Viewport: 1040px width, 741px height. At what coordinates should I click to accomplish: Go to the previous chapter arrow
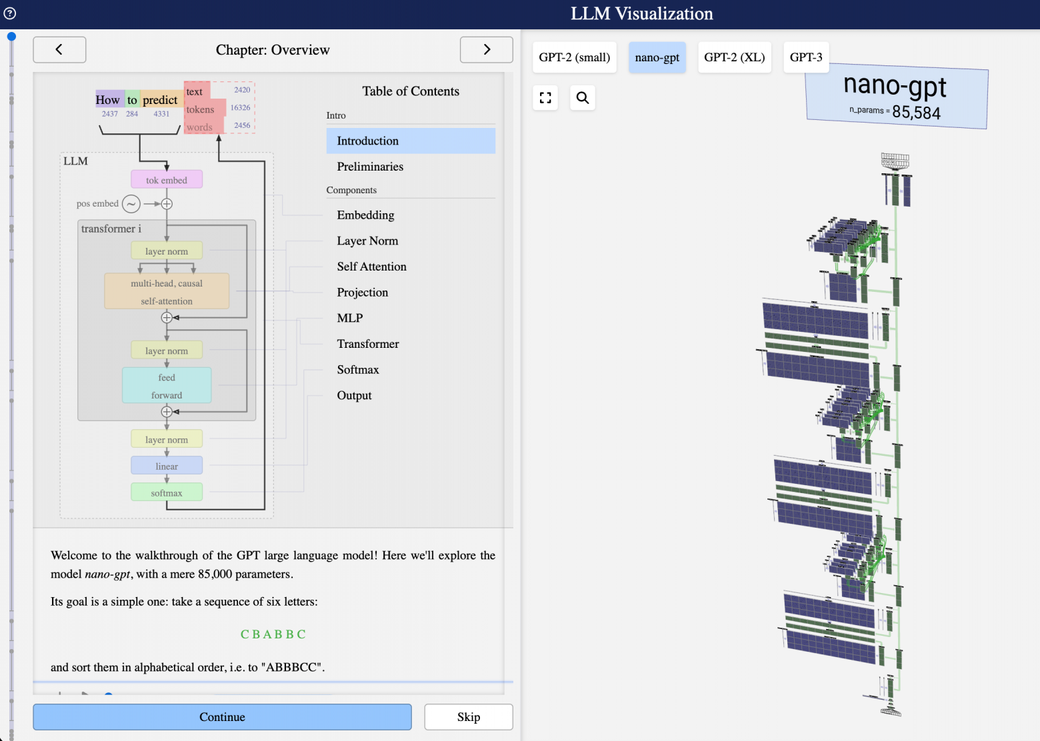[59, 49]
